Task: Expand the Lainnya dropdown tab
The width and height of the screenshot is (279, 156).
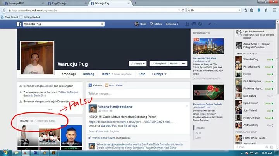Action: coord(159,74)
